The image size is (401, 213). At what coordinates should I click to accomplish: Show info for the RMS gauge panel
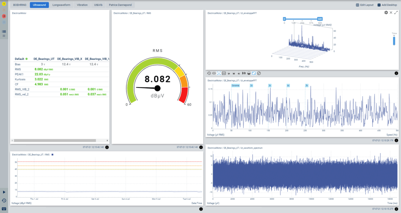pyautogui.click(x=201, y=147)
